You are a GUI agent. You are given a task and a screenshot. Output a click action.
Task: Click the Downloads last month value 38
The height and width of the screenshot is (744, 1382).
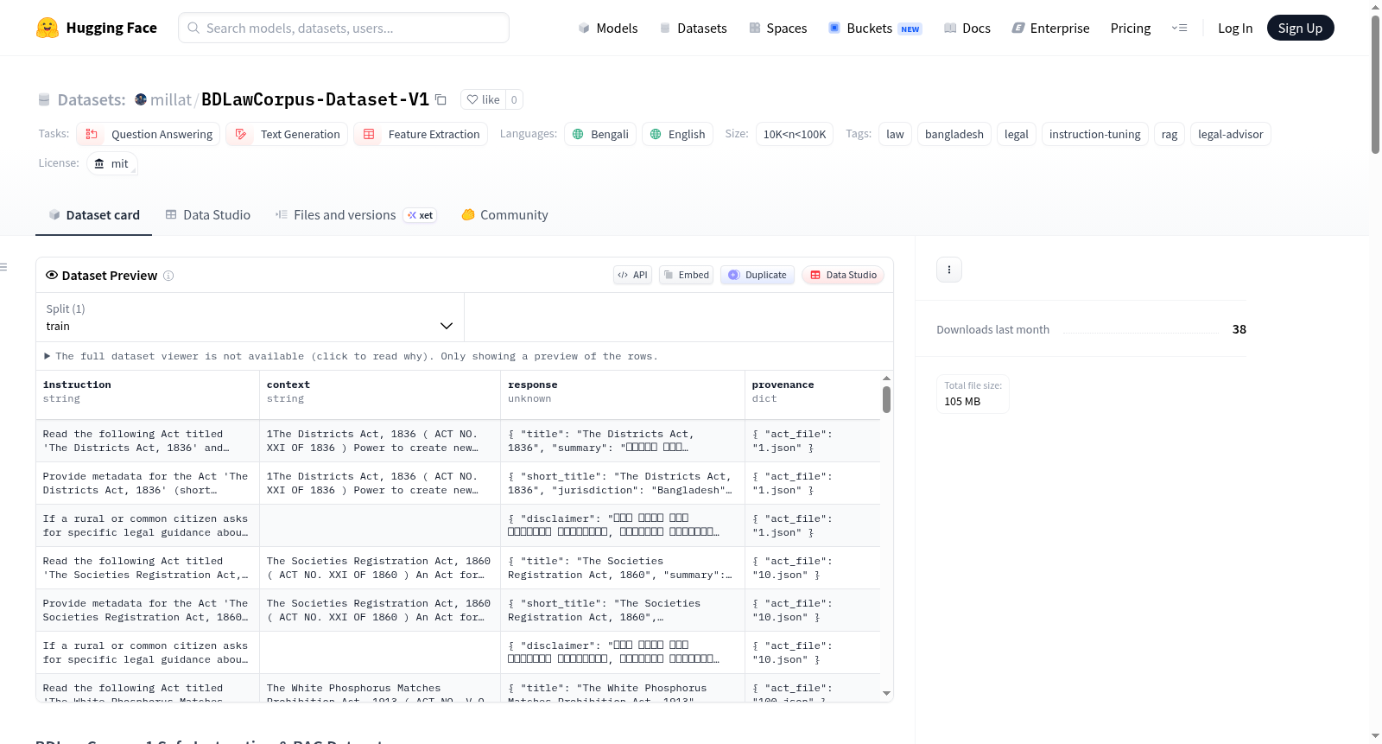[1239, 329]
